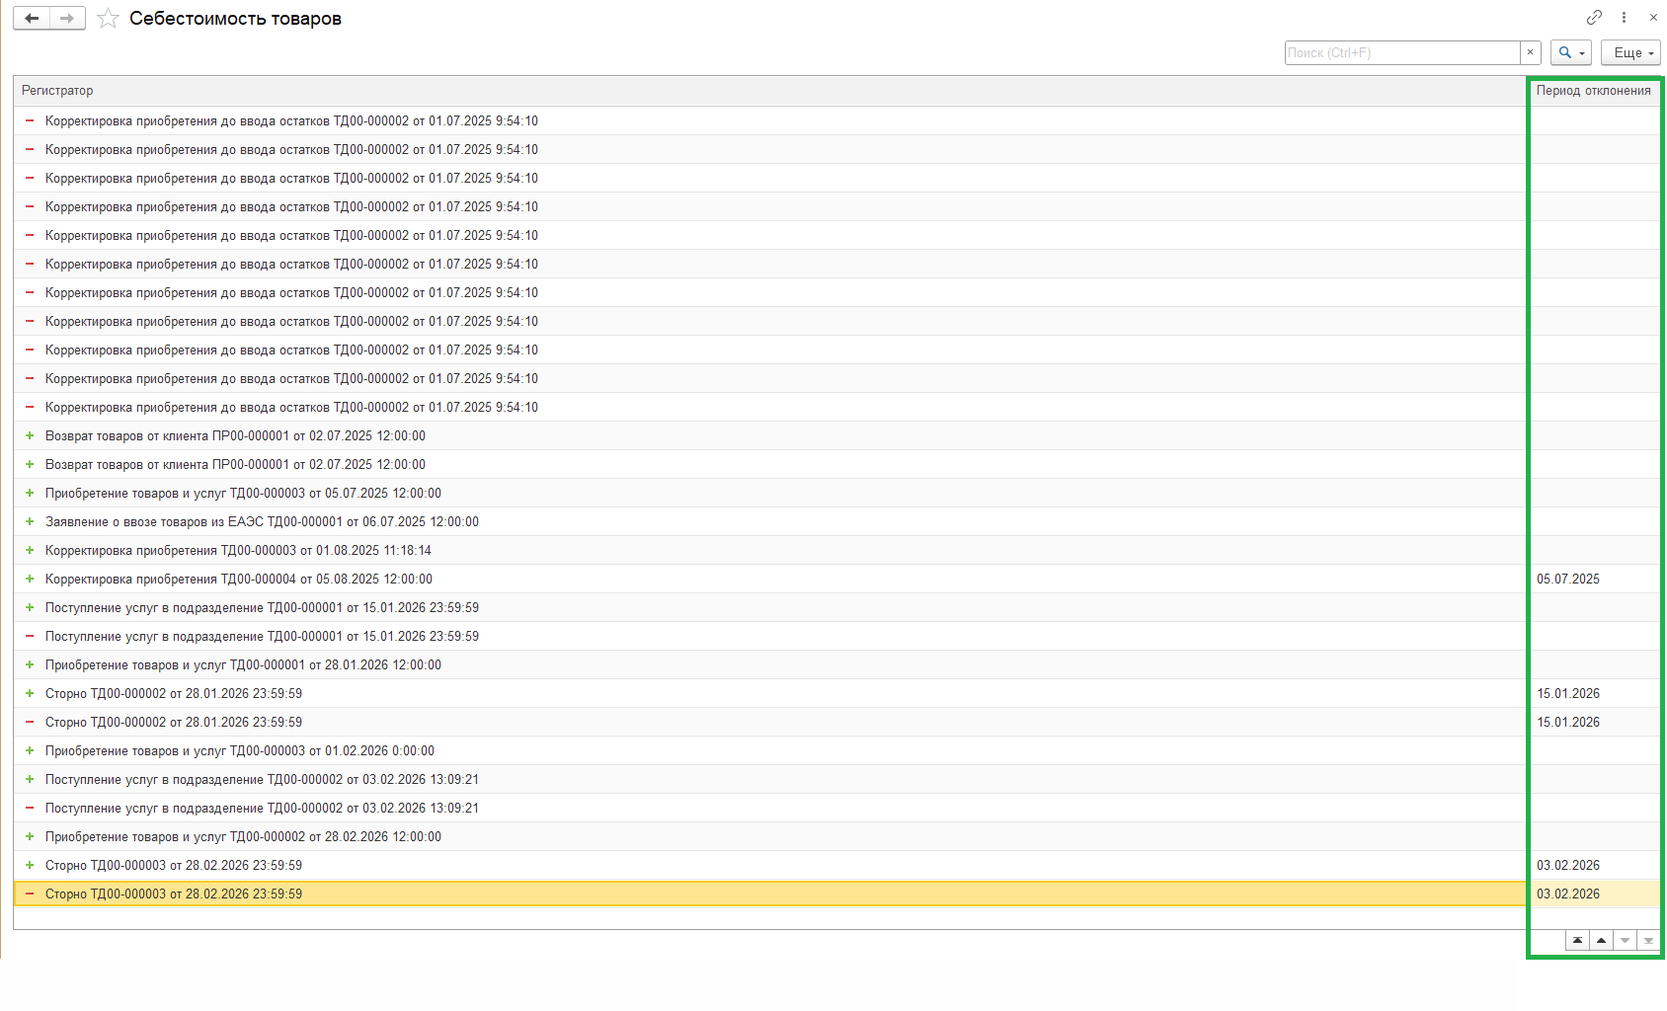Sort by the Регистратор column header
Image resolution: width=1667 pixels, height=1011 pixels.
coord(57,91)
